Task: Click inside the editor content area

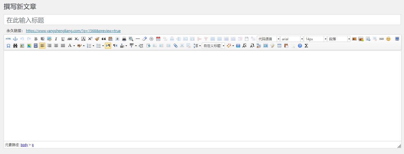Action: [202, 96]
